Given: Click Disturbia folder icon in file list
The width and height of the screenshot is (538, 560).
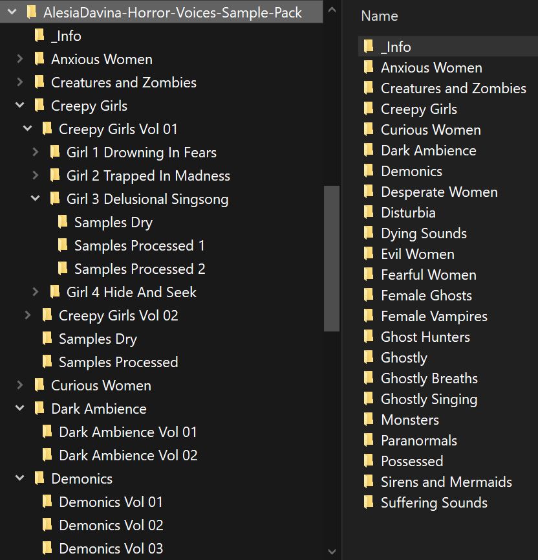Looking at the screenshot, I should click(x=369, y=212).
